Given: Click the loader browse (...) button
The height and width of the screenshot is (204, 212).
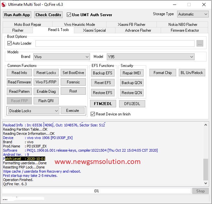Looking at the screenshot, I should tap(200, 43).
